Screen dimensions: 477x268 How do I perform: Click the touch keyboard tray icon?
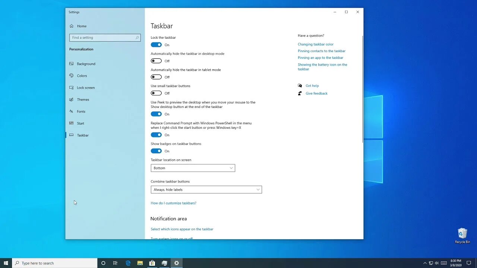click(x=444, y=263)
